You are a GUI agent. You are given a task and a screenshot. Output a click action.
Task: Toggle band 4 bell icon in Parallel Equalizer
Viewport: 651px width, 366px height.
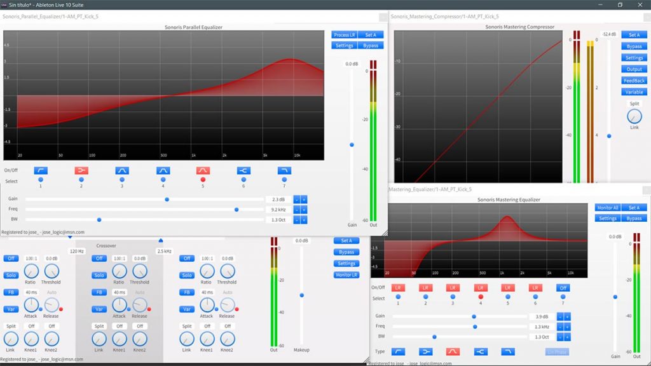click(x=163, y=170)
